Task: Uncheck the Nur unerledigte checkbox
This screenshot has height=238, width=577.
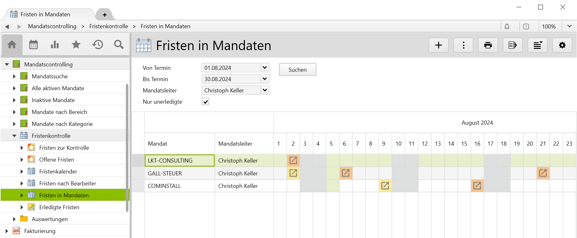Action: (x=205, y=102)
